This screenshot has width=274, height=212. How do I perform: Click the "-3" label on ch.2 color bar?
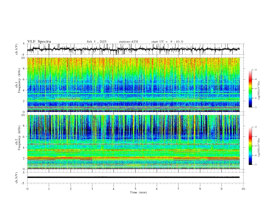tap(255, 127)
